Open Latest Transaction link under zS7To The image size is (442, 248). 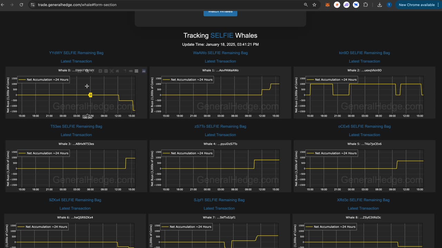[220, 135]
